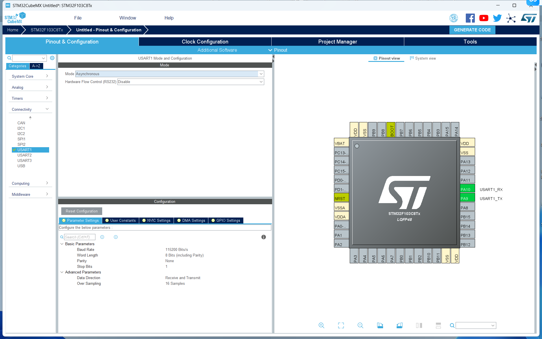The image size is (542, 339).
Task: Zoom in on the chip pinout
Action: pyautogui.click(x=321, y=325)
